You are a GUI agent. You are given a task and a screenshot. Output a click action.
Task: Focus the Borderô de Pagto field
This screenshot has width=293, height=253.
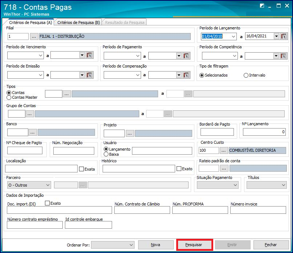click(x=217, y=132)
